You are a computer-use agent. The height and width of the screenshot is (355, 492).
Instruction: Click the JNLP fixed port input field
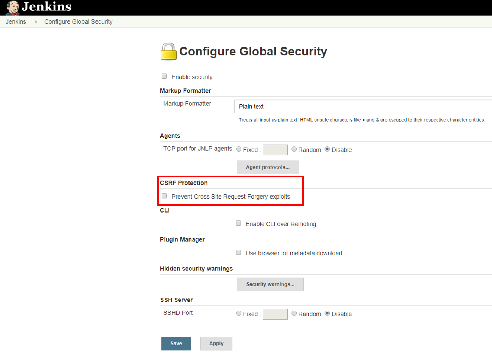click(275, 150)
